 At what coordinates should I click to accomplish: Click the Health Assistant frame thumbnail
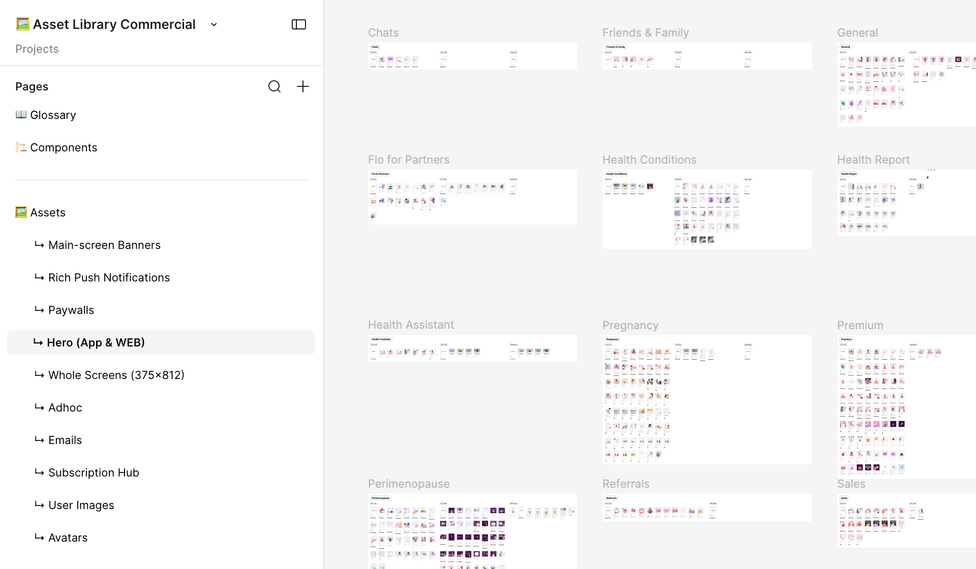[472, 348]
